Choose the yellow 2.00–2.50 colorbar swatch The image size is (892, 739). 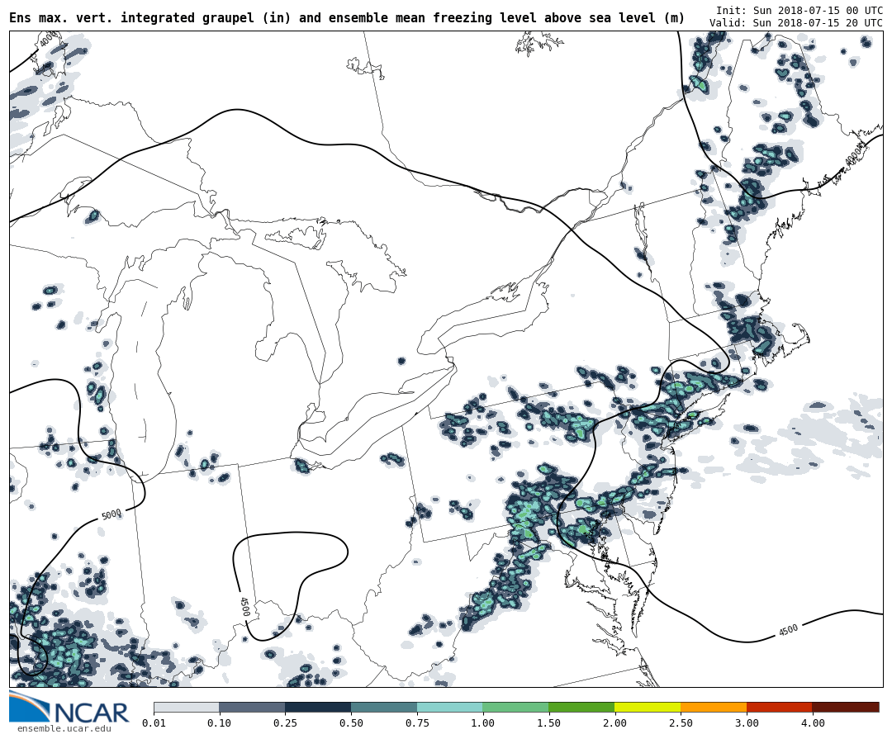(x=648, y=707)
